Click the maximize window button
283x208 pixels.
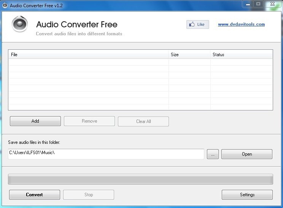coord(259,4)
